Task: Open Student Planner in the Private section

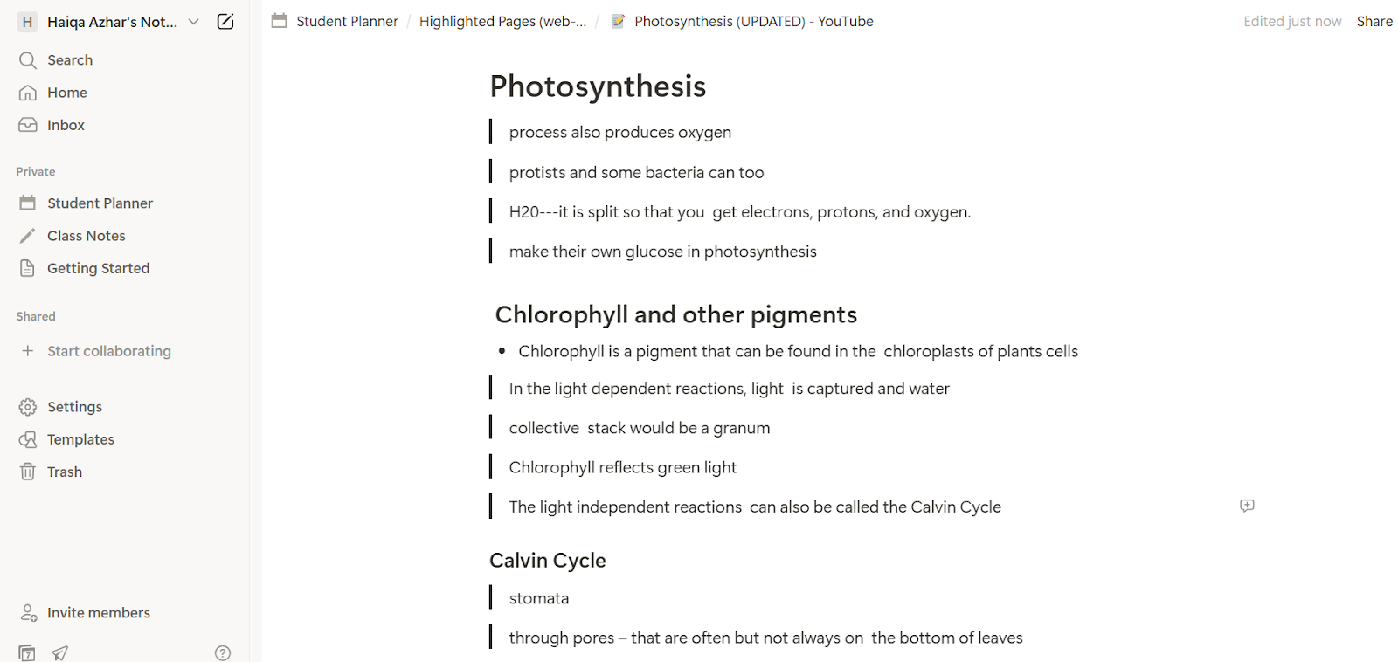Action: pos(100,203)
